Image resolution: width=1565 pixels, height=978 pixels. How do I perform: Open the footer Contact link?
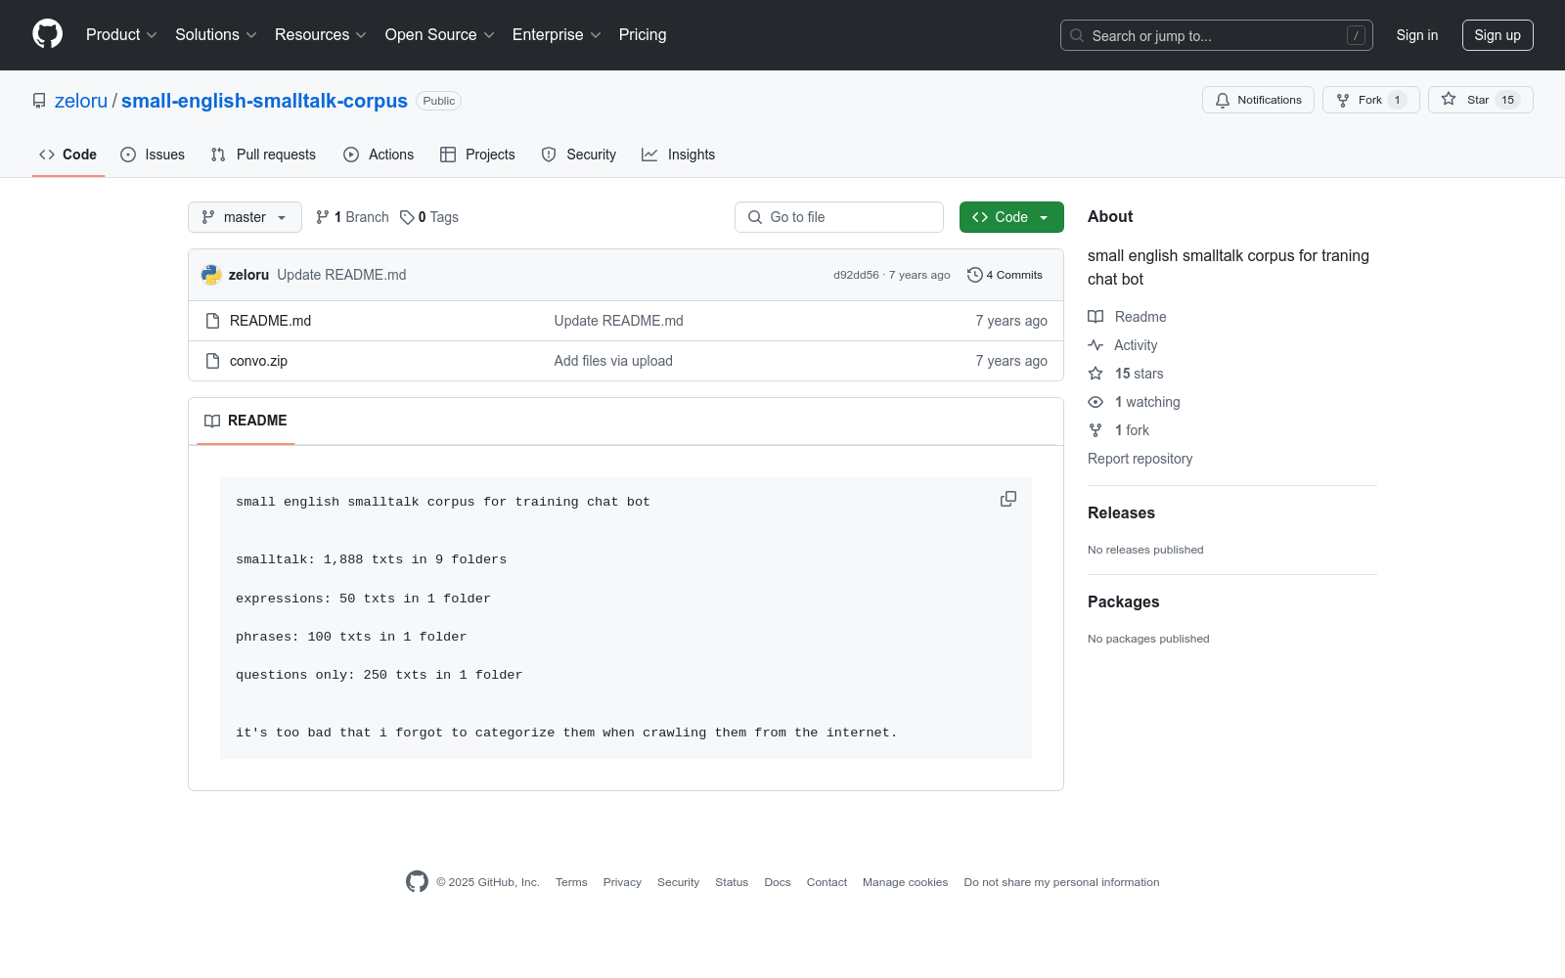(827, 882)
